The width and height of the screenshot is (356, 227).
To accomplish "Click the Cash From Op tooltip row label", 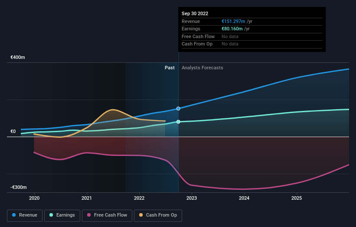I will pyautogui.click(x=197, y=44).
